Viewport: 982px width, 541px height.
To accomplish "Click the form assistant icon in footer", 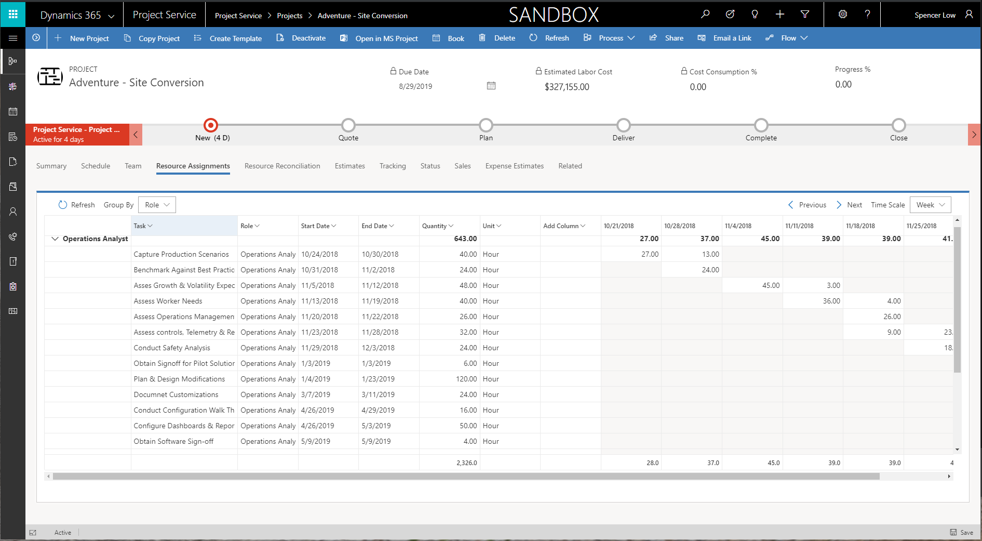I will pyautogui.click(x=33, y=533).
